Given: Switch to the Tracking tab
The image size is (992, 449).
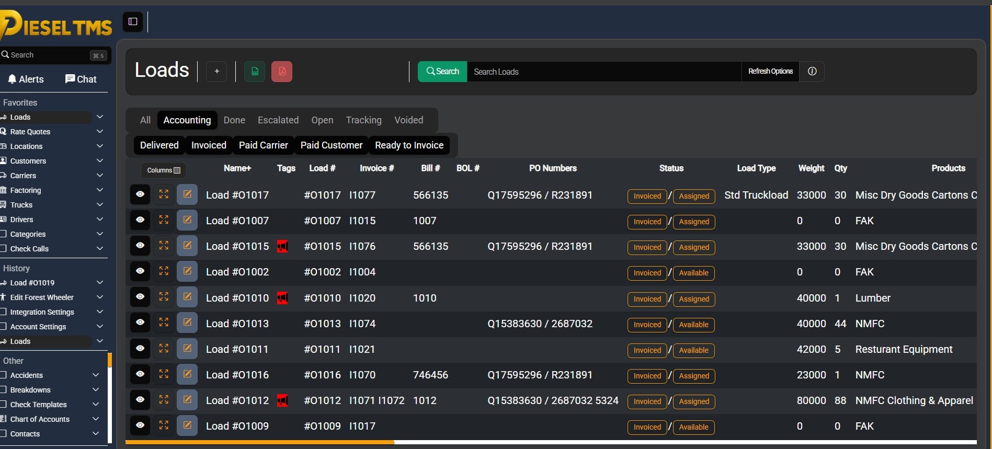Looking at the screenshot, I should click(363, 120).
